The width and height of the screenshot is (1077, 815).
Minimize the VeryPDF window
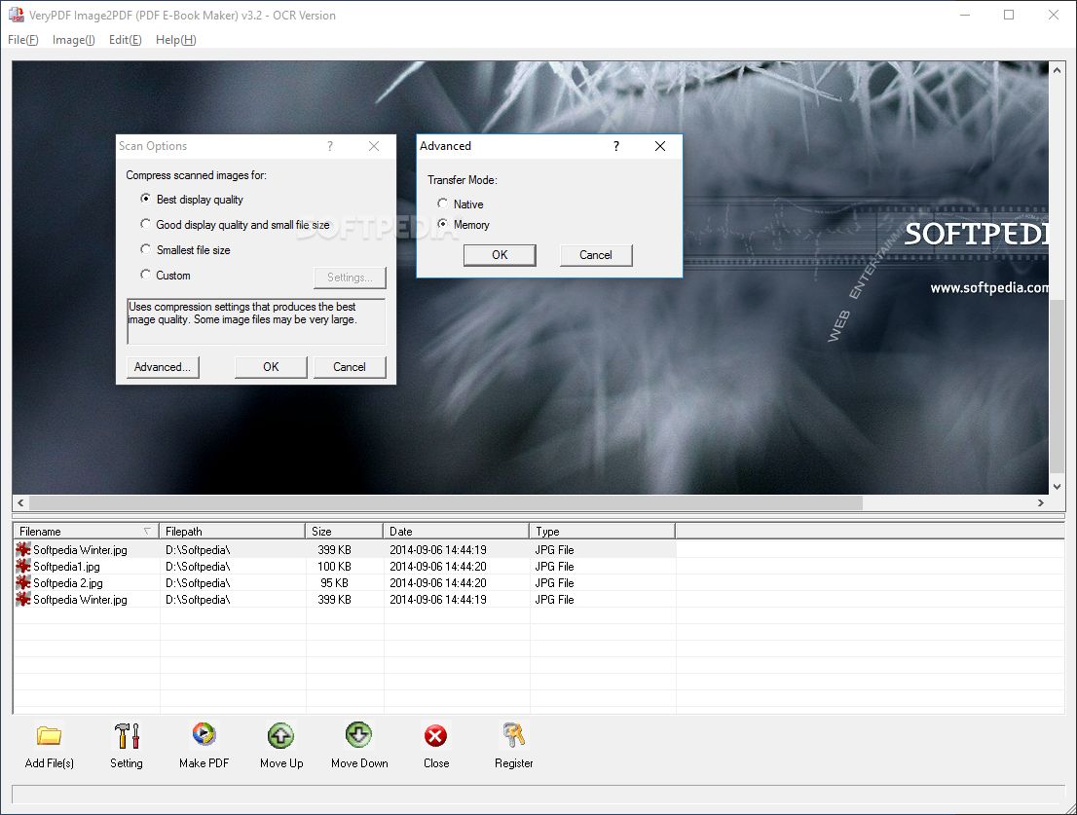pyautogui.click(x=965, y=15)
